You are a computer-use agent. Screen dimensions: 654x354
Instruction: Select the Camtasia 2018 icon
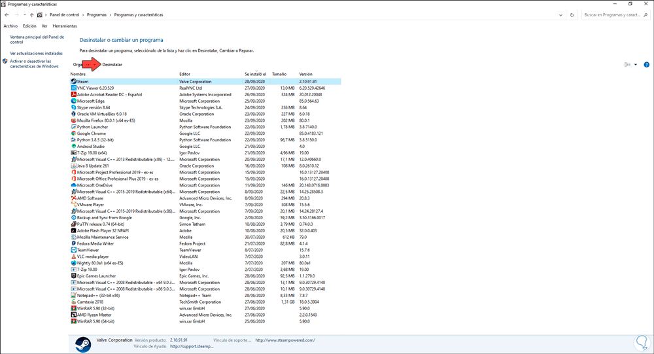pos(73,302)
